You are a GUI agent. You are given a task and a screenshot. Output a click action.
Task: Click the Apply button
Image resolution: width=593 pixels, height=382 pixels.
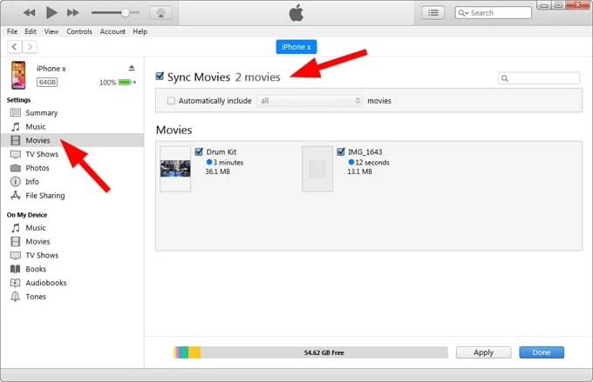coord(483,352)
